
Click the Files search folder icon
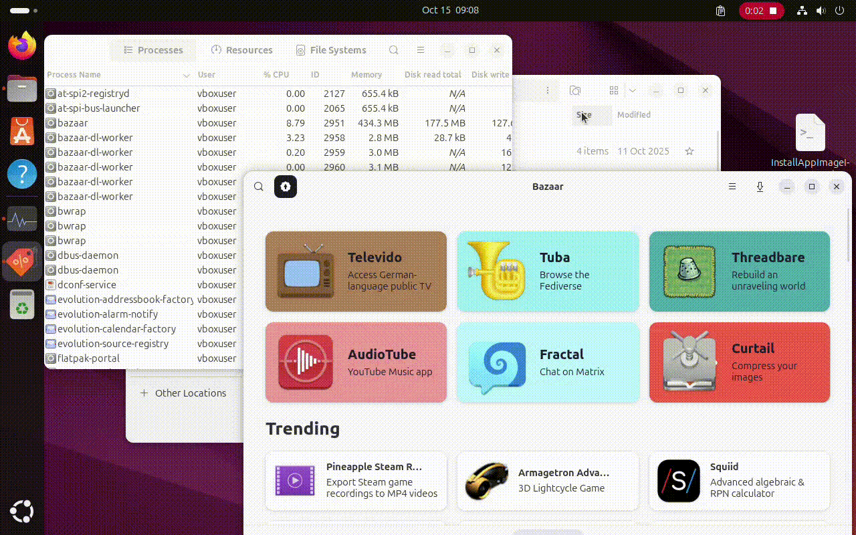click(x=575, y=90)
